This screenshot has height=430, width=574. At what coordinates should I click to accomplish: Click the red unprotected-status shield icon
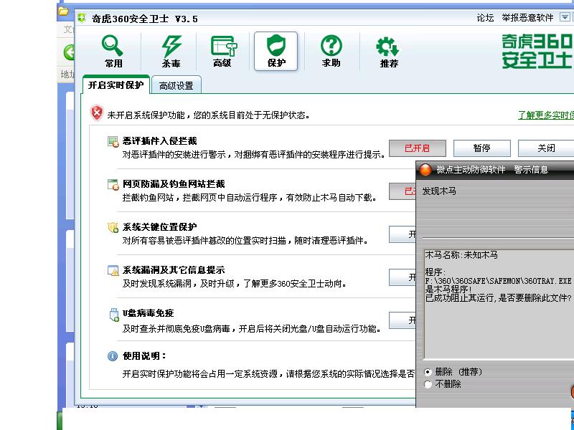tap(97, 113)
